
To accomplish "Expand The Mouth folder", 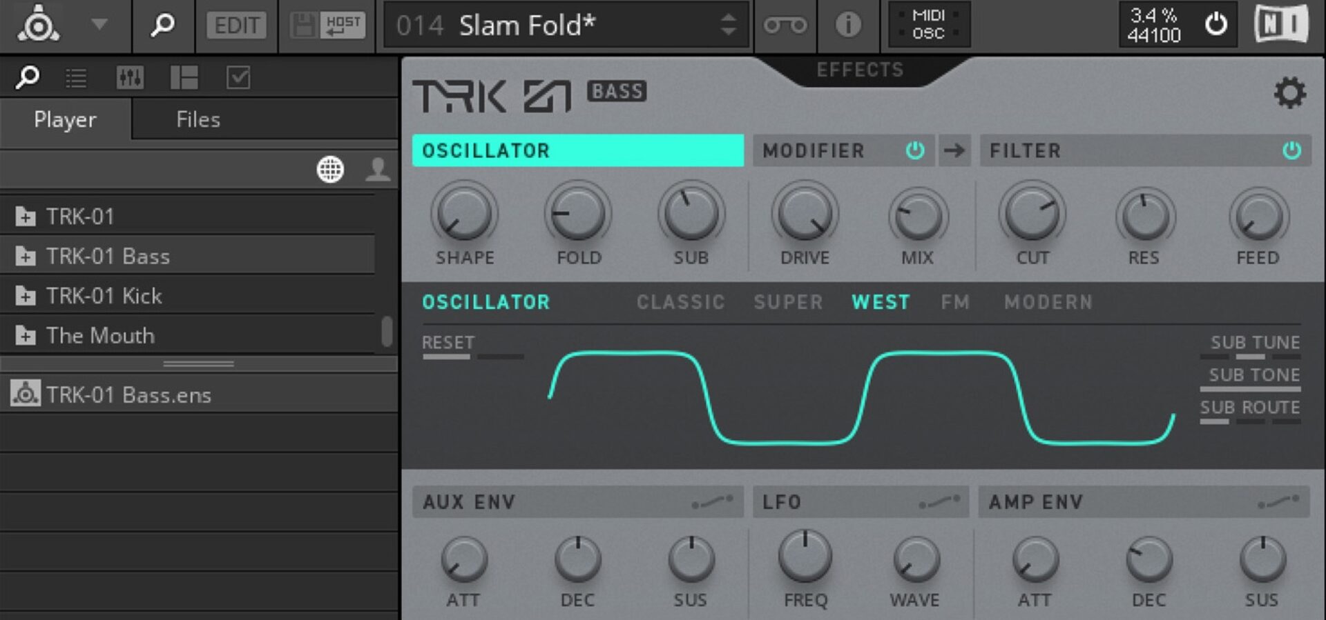I will tap(26, 336).
